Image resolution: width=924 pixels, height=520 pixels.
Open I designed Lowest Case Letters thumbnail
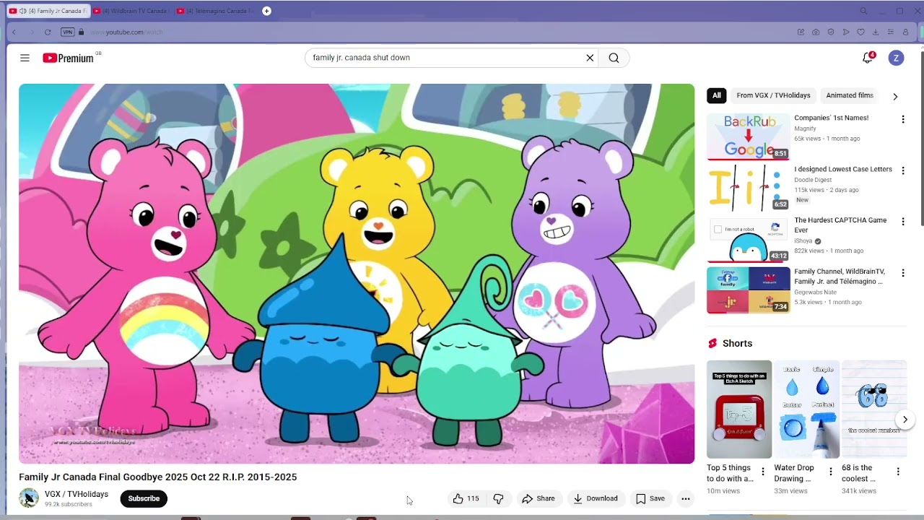coord(748,188)
